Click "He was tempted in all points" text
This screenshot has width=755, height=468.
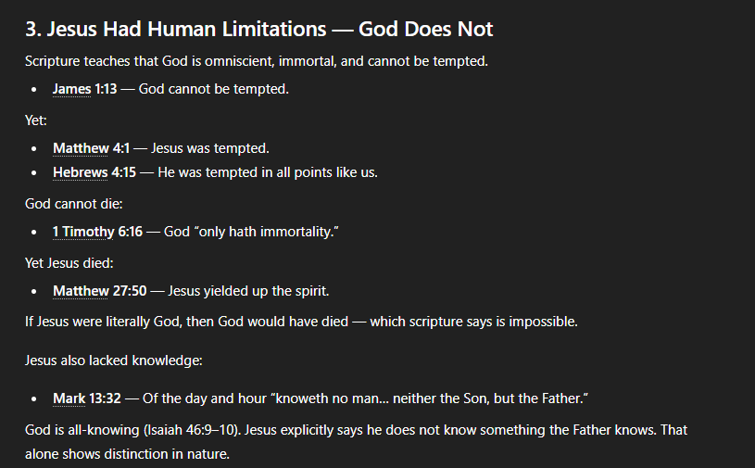click(267, 172)
